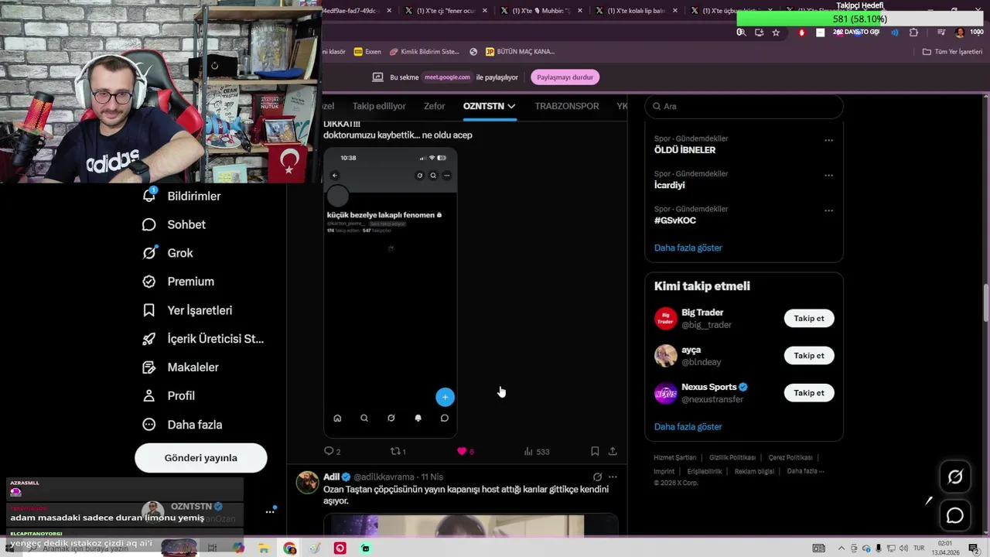The width and height of the screenshot is (990, 557).
Task: Open Adil's profile avatar on tweet
Action: pos(307,482)
